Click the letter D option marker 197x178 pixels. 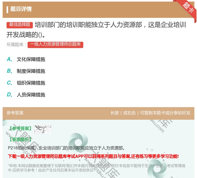(x=9, y=95)
